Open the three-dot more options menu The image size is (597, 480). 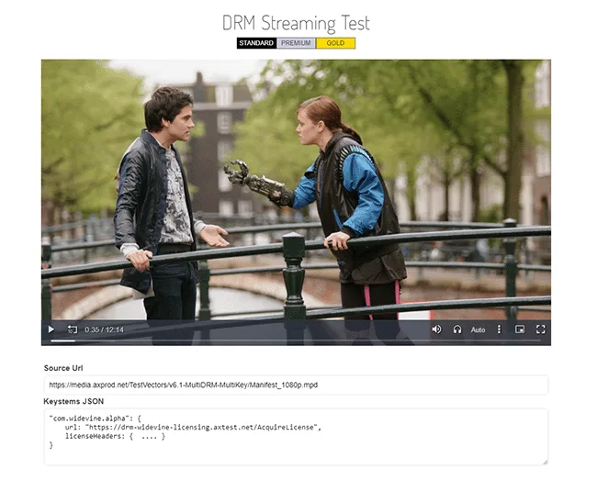(500, 329)
